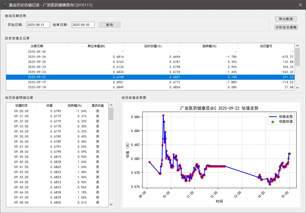
Task: Sort by the 交易日期 column header
Action: coord(37,46)
